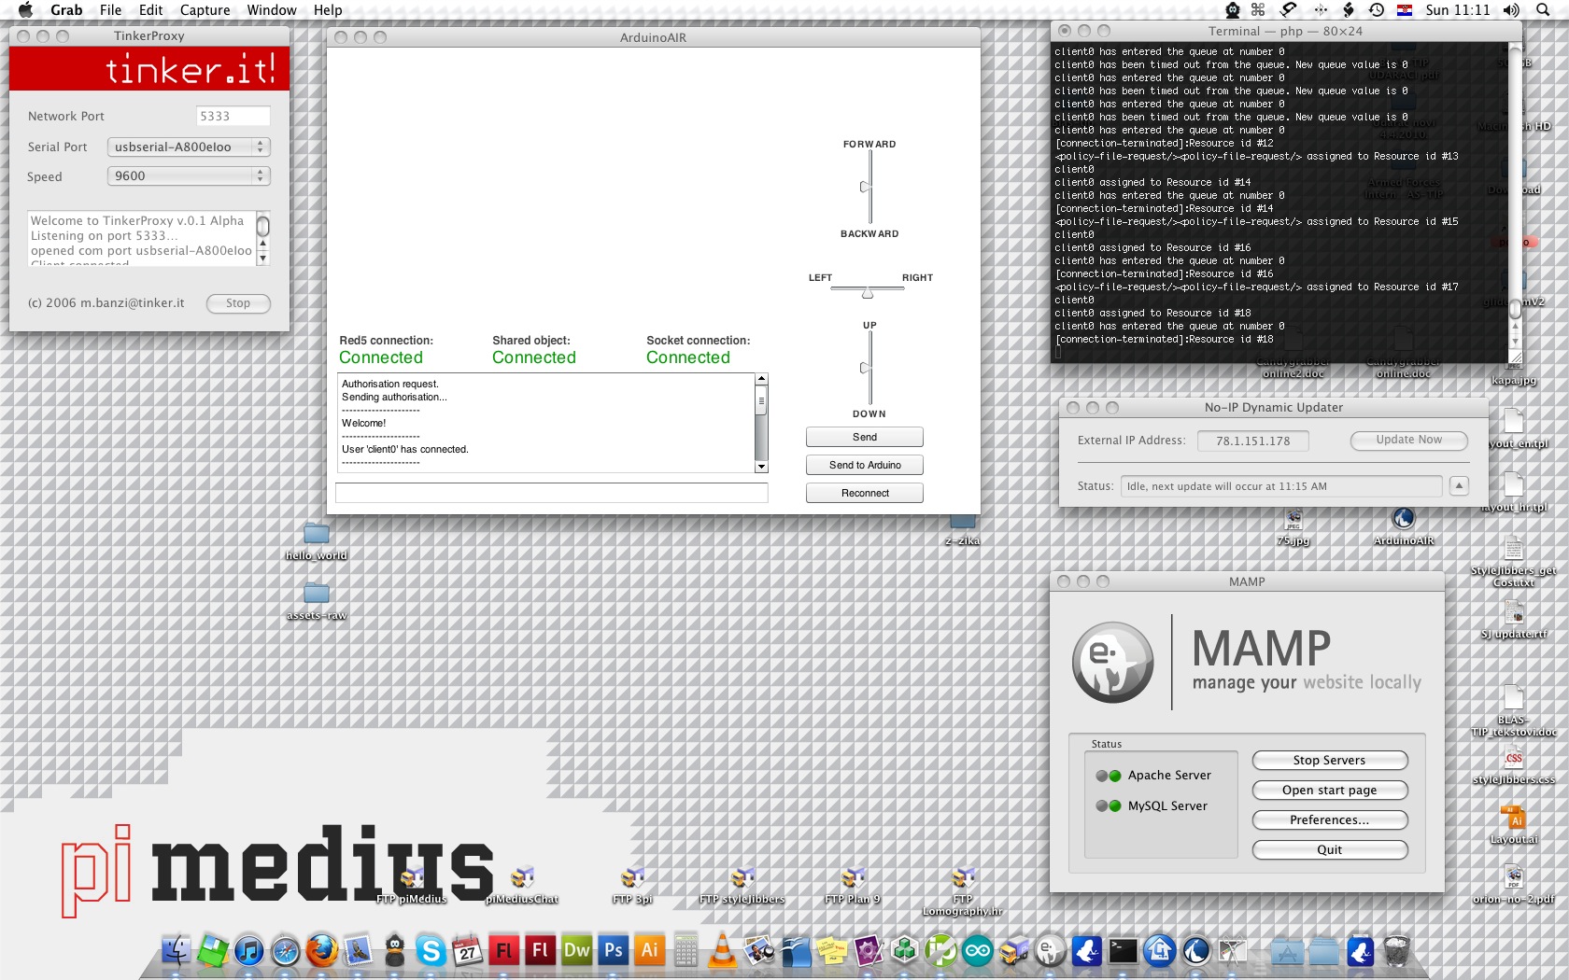
Task: Open the Trash in the Dock
Action: [1396, 951]
